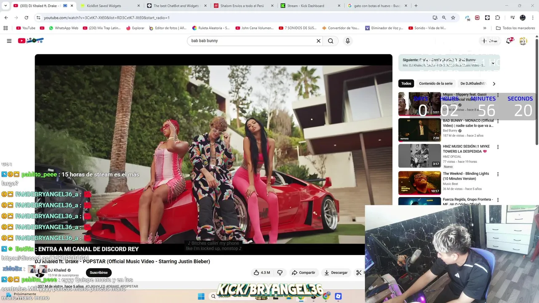
Task: Open the BAD BUNNY MONACO video thumbnail
Action: click(x=419, y=130)
